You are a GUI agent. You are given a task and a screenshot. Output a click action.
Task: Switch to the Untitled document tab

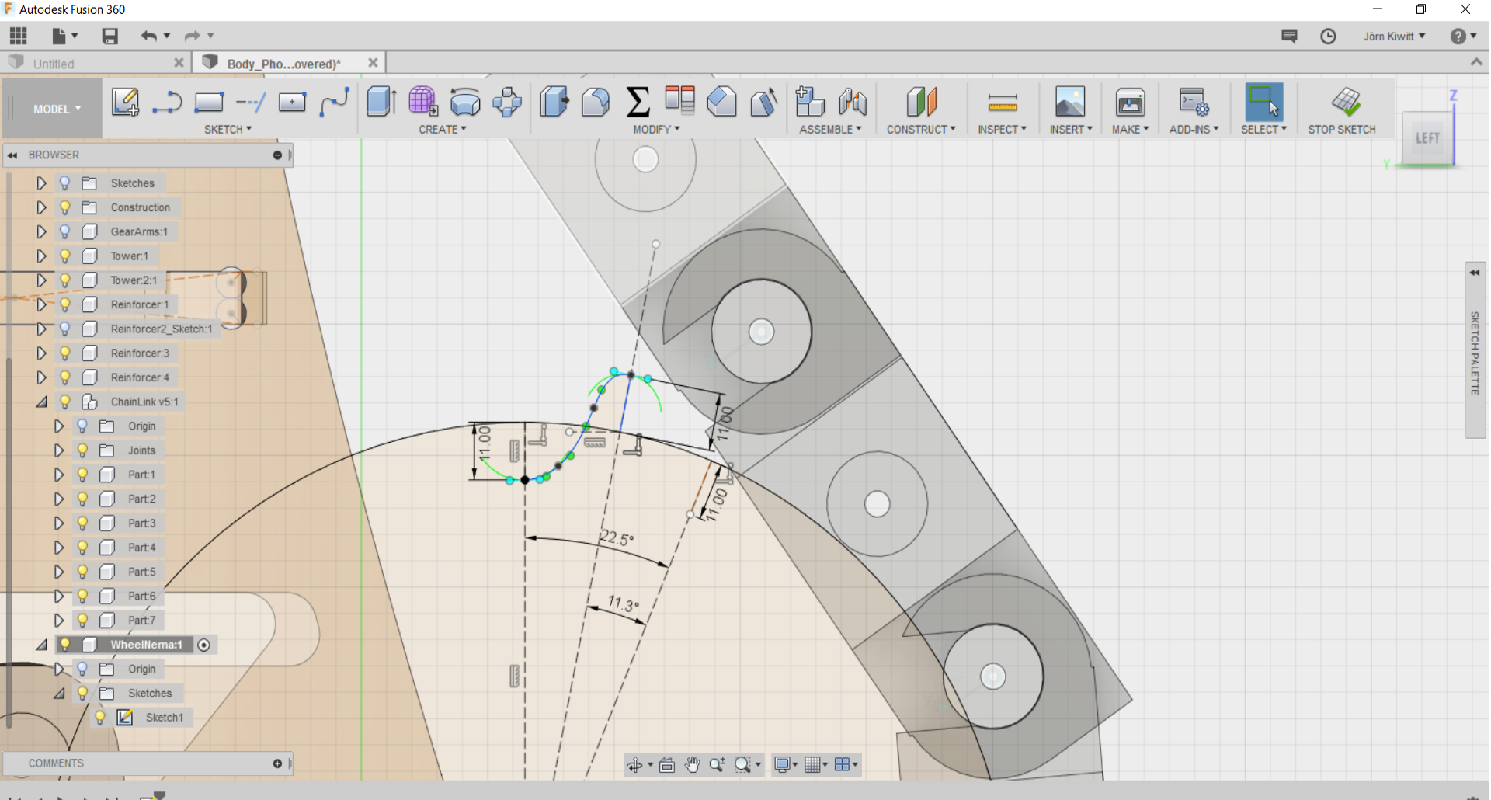tap(54, 64)
